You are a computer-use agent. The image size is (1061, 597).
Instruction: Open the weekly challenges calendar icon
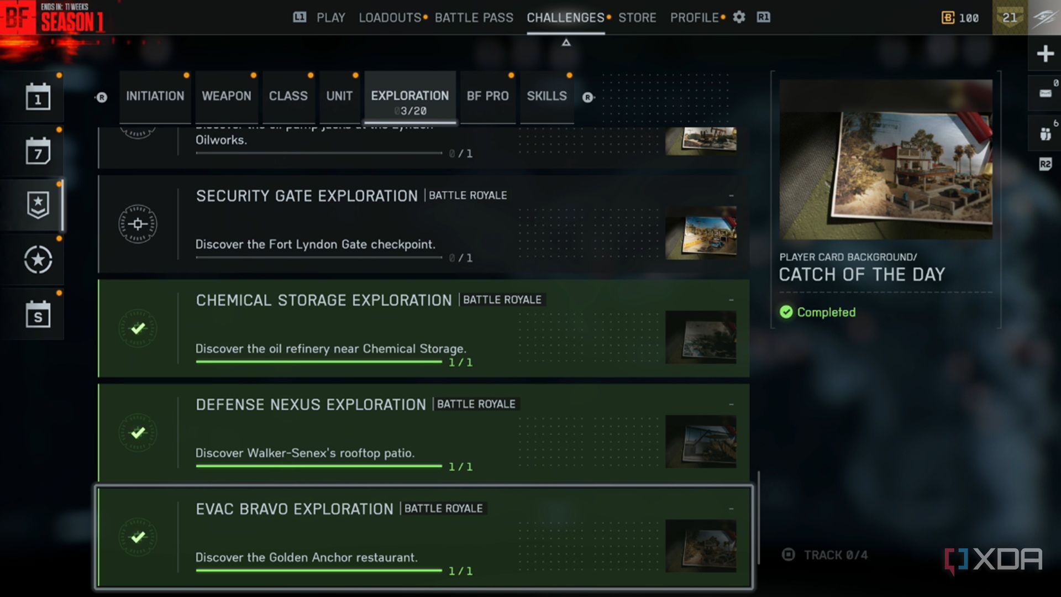(38, 150)
